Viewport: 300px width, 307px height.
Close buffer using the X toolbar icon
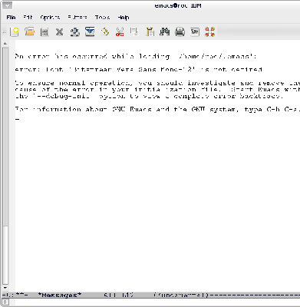60,32
